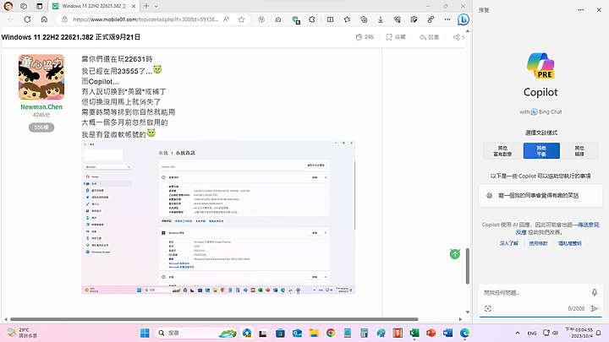Screen dimensions: 609x342
Task: Open the Edge profile avatar
Action: 8,6
